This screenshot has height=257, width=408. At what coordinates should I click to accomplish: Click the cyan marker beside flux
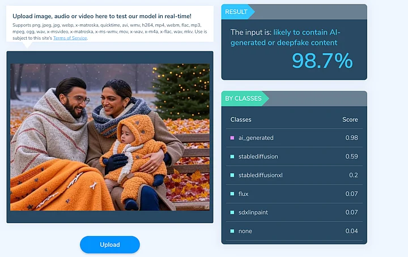pos(232,194)
